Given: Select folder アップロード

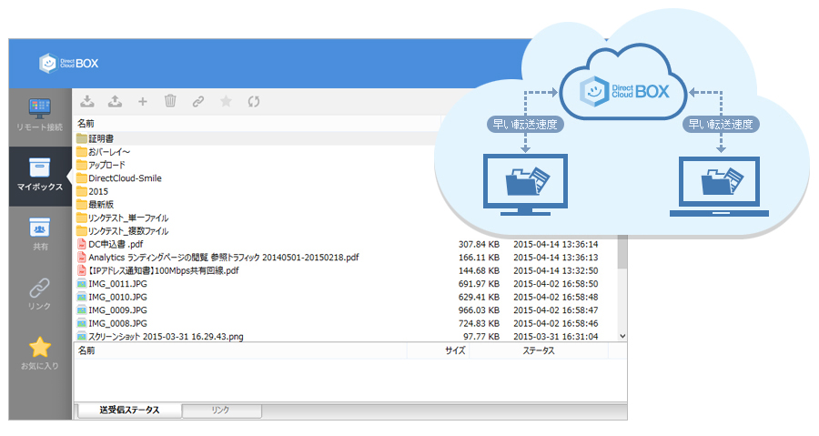Looking at the screenshot, I should (x=106, y=165).
